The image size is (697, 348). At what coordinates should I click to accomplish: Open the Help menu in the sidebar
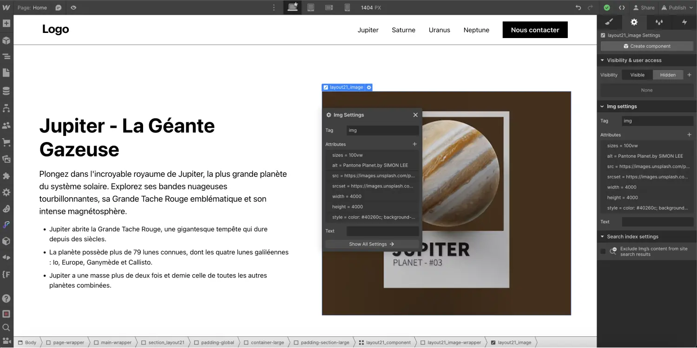(x=7, y=298)
